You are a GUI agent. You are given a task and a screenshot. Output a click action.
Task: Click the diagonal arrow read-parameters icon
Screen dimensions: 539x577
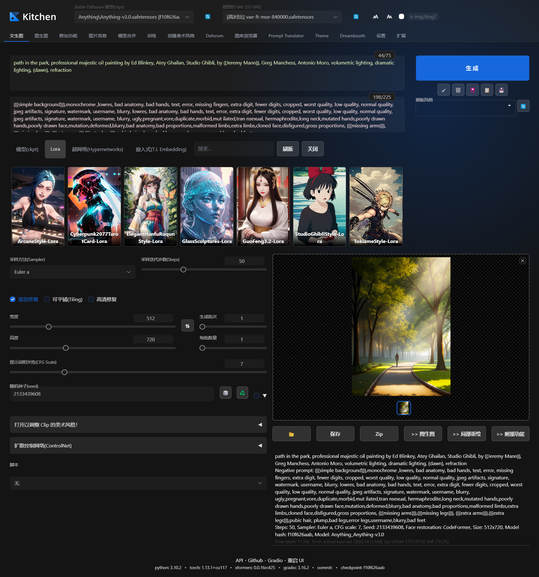pyautogui.click(x=444, y=90)
